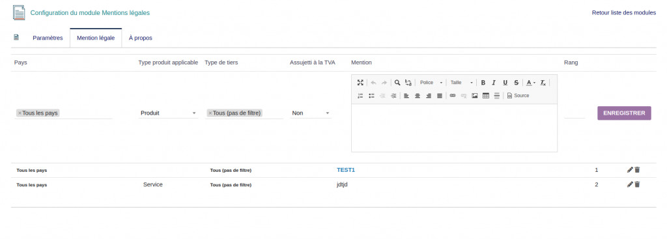Click the ENREGISTRER button
The height and width of the screenshot is (239, 667).
tap(624, 113)
